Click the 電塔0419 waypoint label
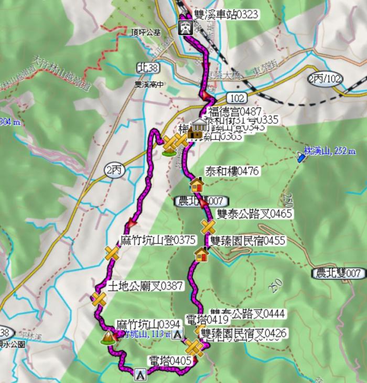367x383 pixels. pos(208,319)
